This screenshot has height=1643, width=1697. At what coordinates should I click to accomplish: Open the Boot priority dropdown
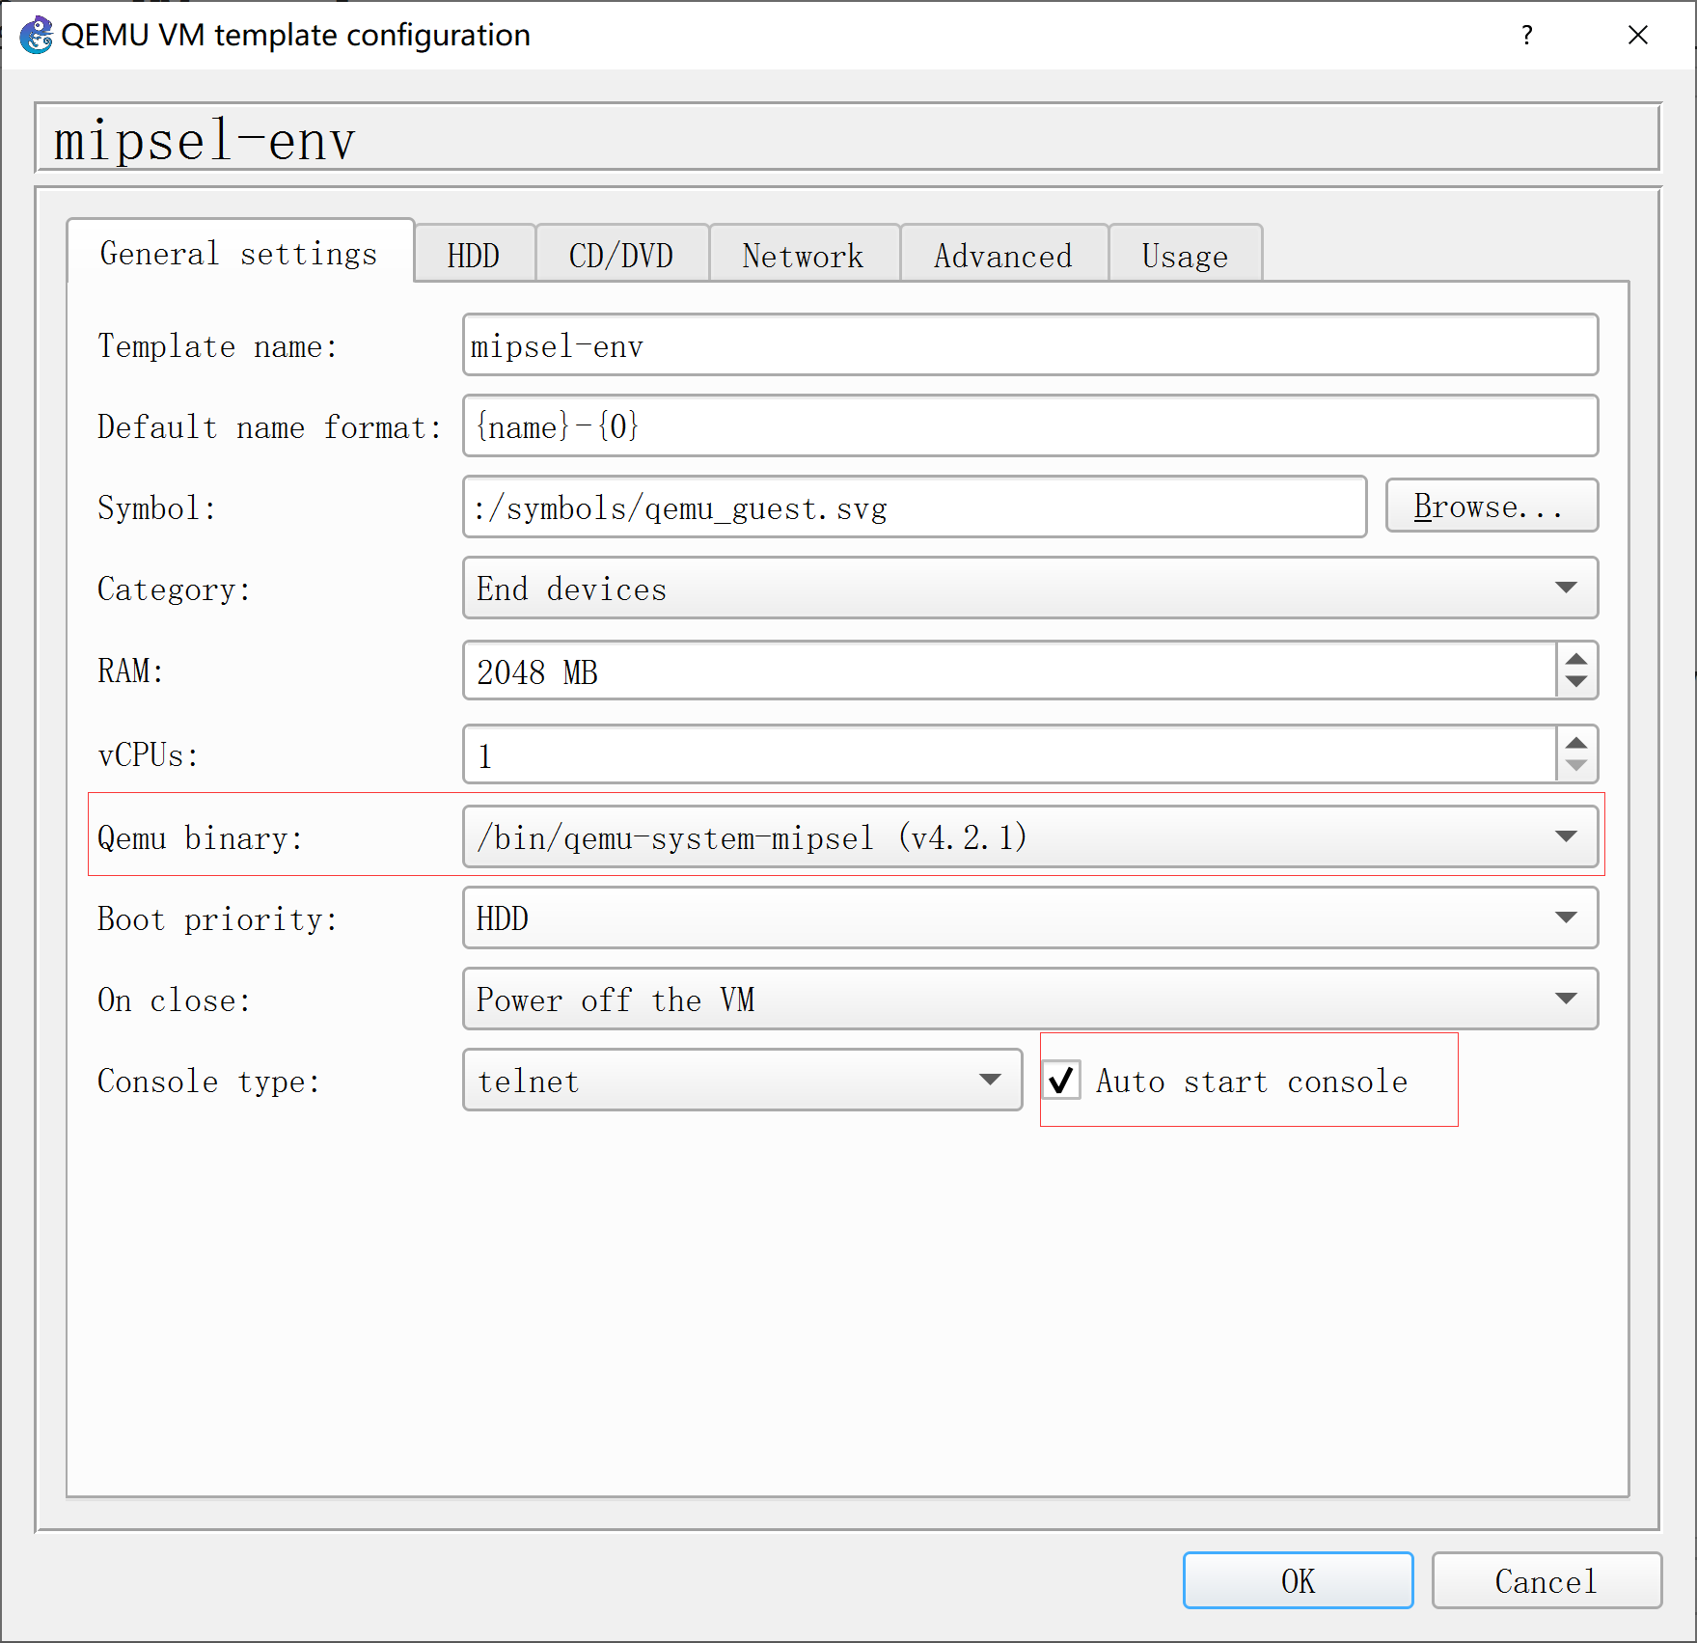1567,917
